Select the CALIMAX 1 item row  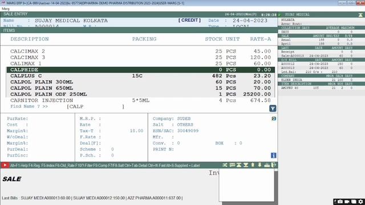[141, 63]
